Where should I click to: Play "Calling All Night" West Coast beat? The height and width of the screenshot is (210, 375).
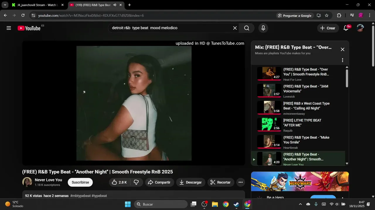click(x=298, y=108)
